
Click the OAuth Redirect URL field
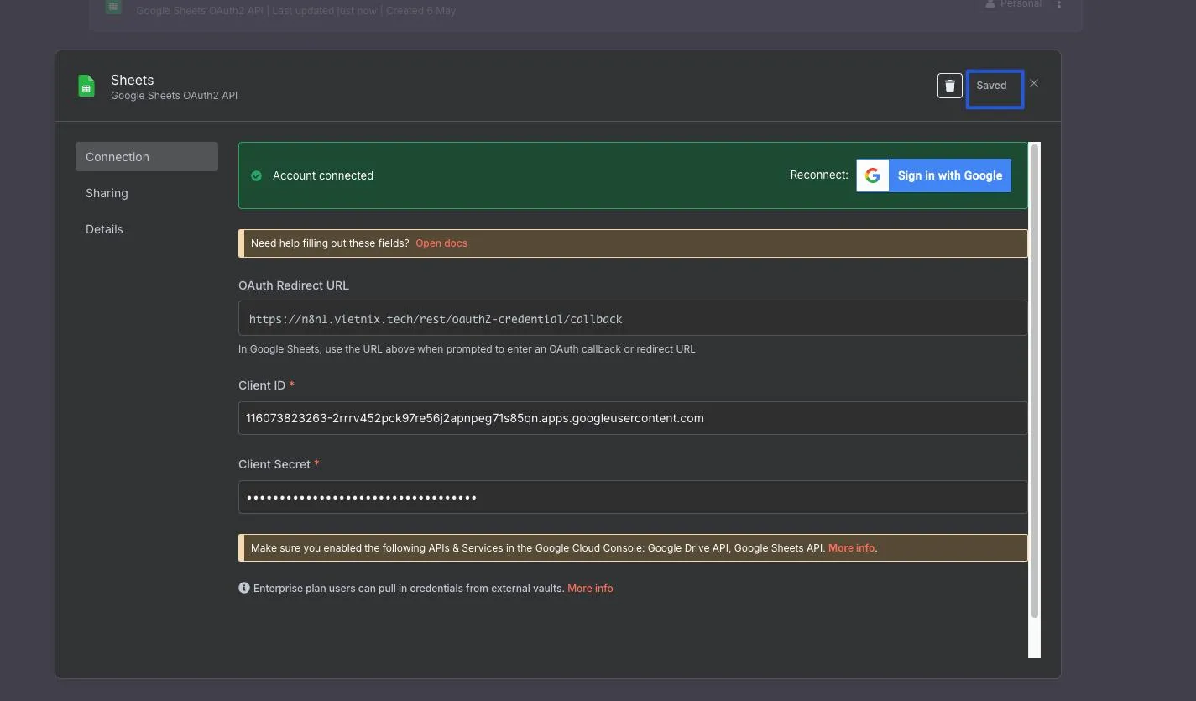point(633,318)
